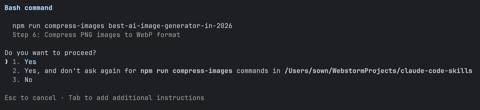This screenshot has height=110, width=480.
Task: Click the dot separator between footer hints
Action: tap(62, 98)
